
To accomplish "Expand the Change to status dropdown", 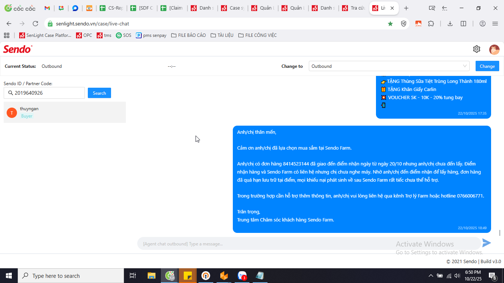I will [x=389, y=66].
